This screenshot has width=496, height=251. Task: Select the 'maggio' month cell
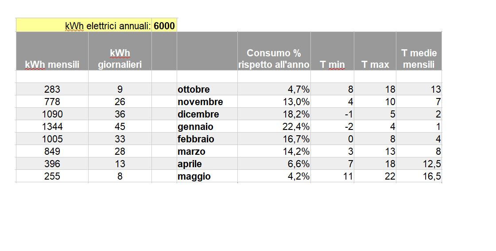click(207, 176)
